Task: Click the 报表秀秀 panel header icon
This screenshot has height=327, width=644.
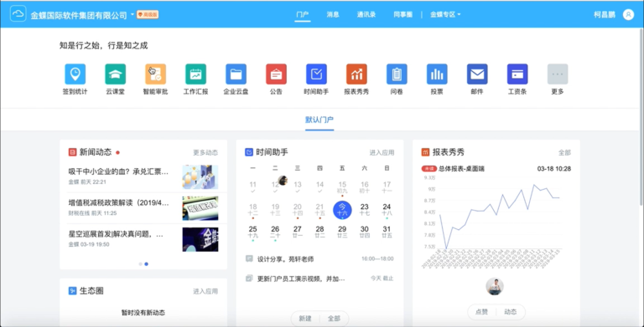Action: tap(425, 152)
